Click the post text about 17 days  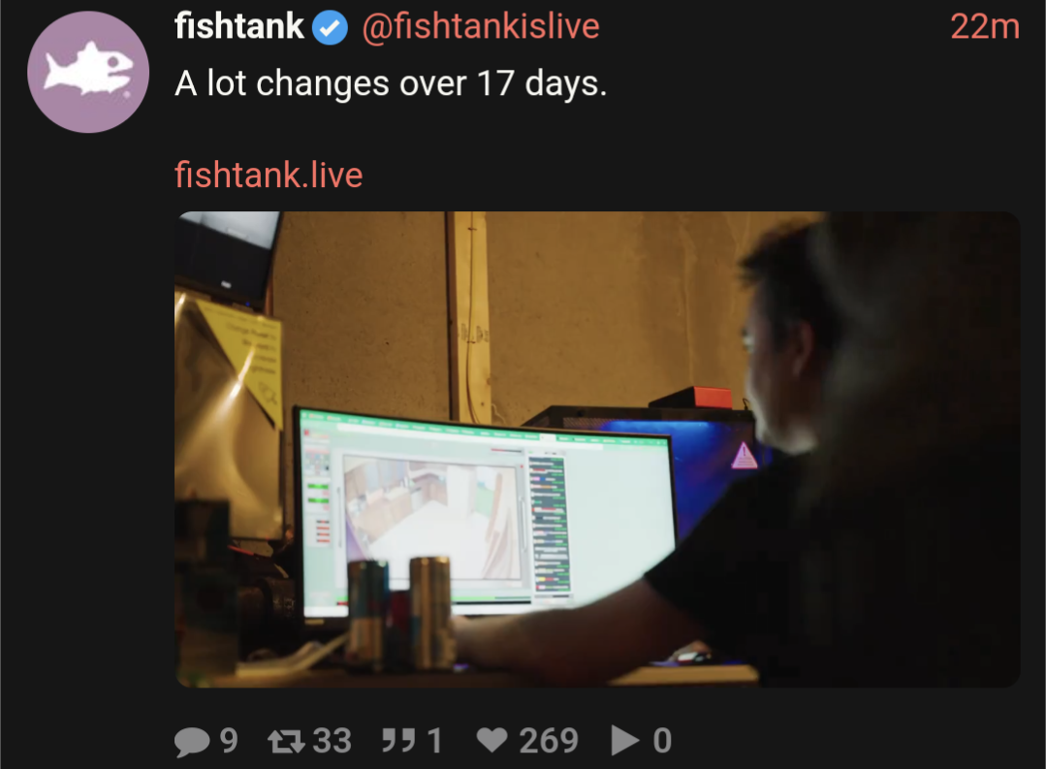[391, 84]
